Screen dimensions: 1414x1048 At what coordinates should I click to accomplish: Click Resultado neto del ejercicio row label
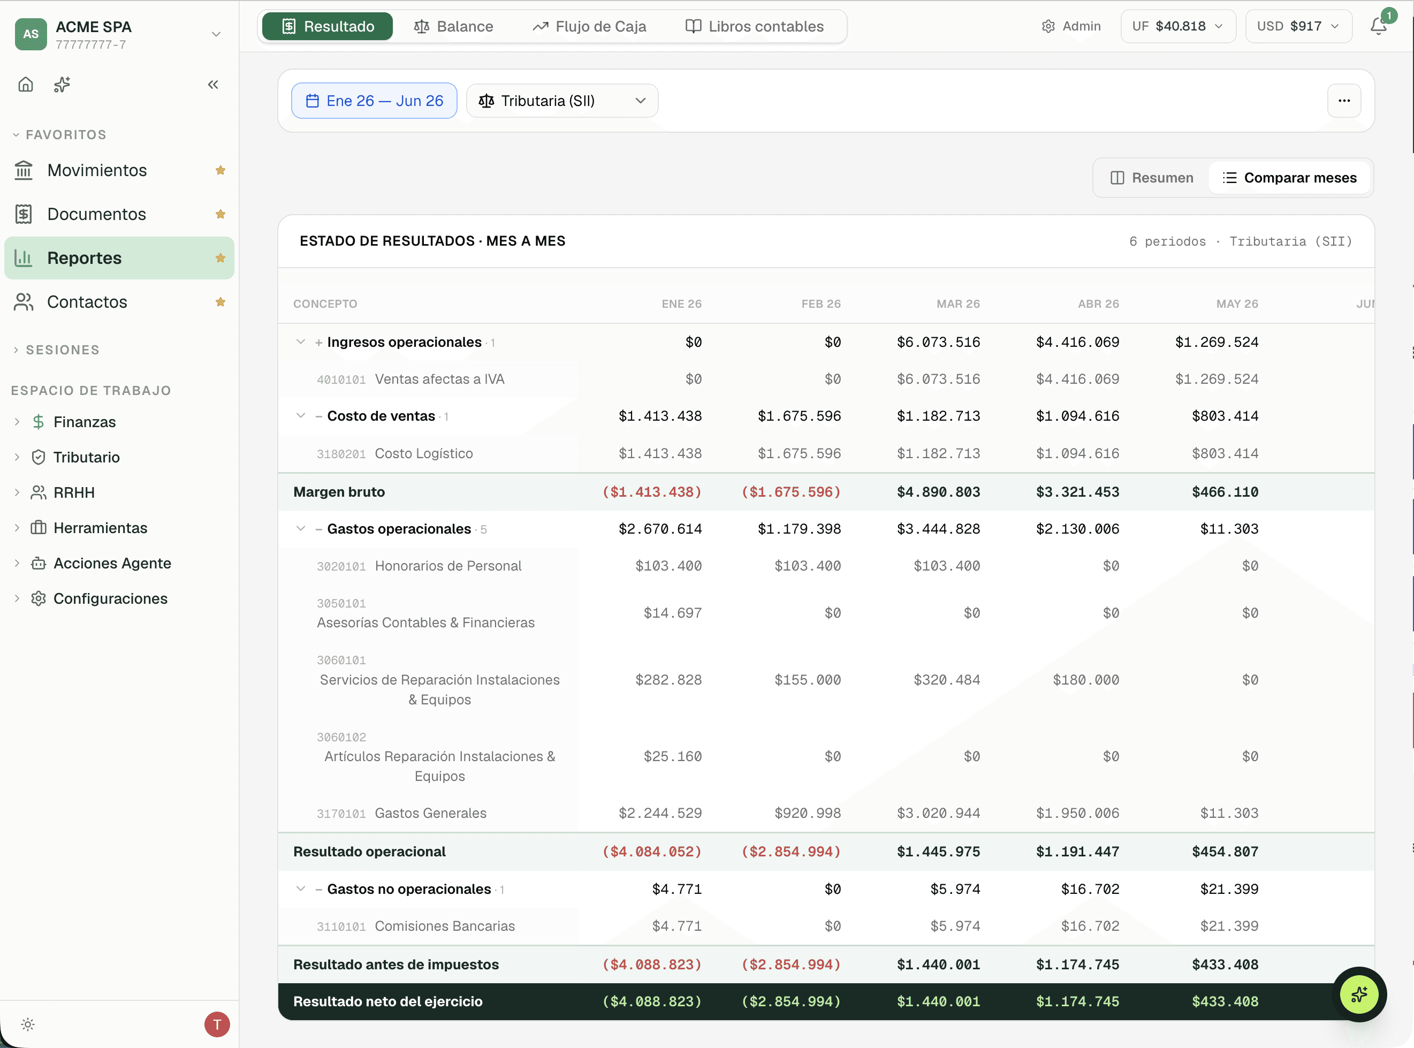pos(387,1001)
